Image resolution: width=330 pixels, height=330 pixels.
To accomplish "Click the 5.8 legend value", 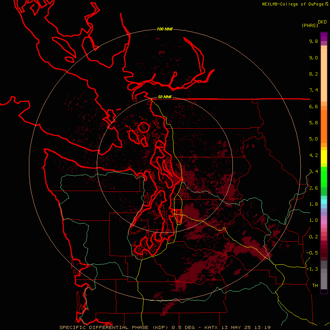I will pos(313,123).
